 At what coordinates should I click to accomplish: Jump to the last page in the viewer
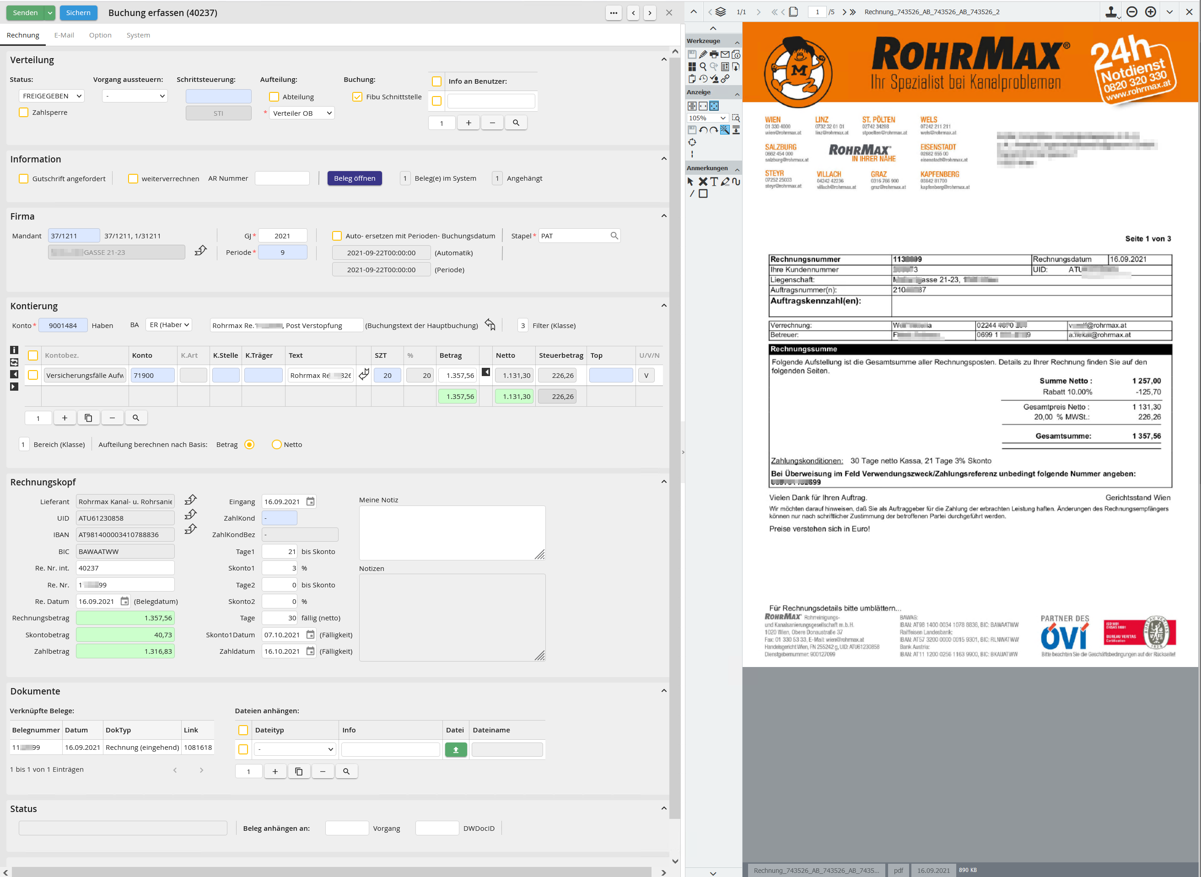(x=853, y=12)
